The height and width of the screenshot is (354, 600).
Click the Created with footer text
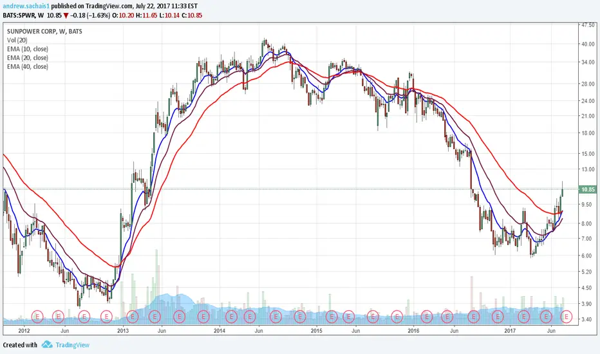pyautogui.click(x=20, y=345)
